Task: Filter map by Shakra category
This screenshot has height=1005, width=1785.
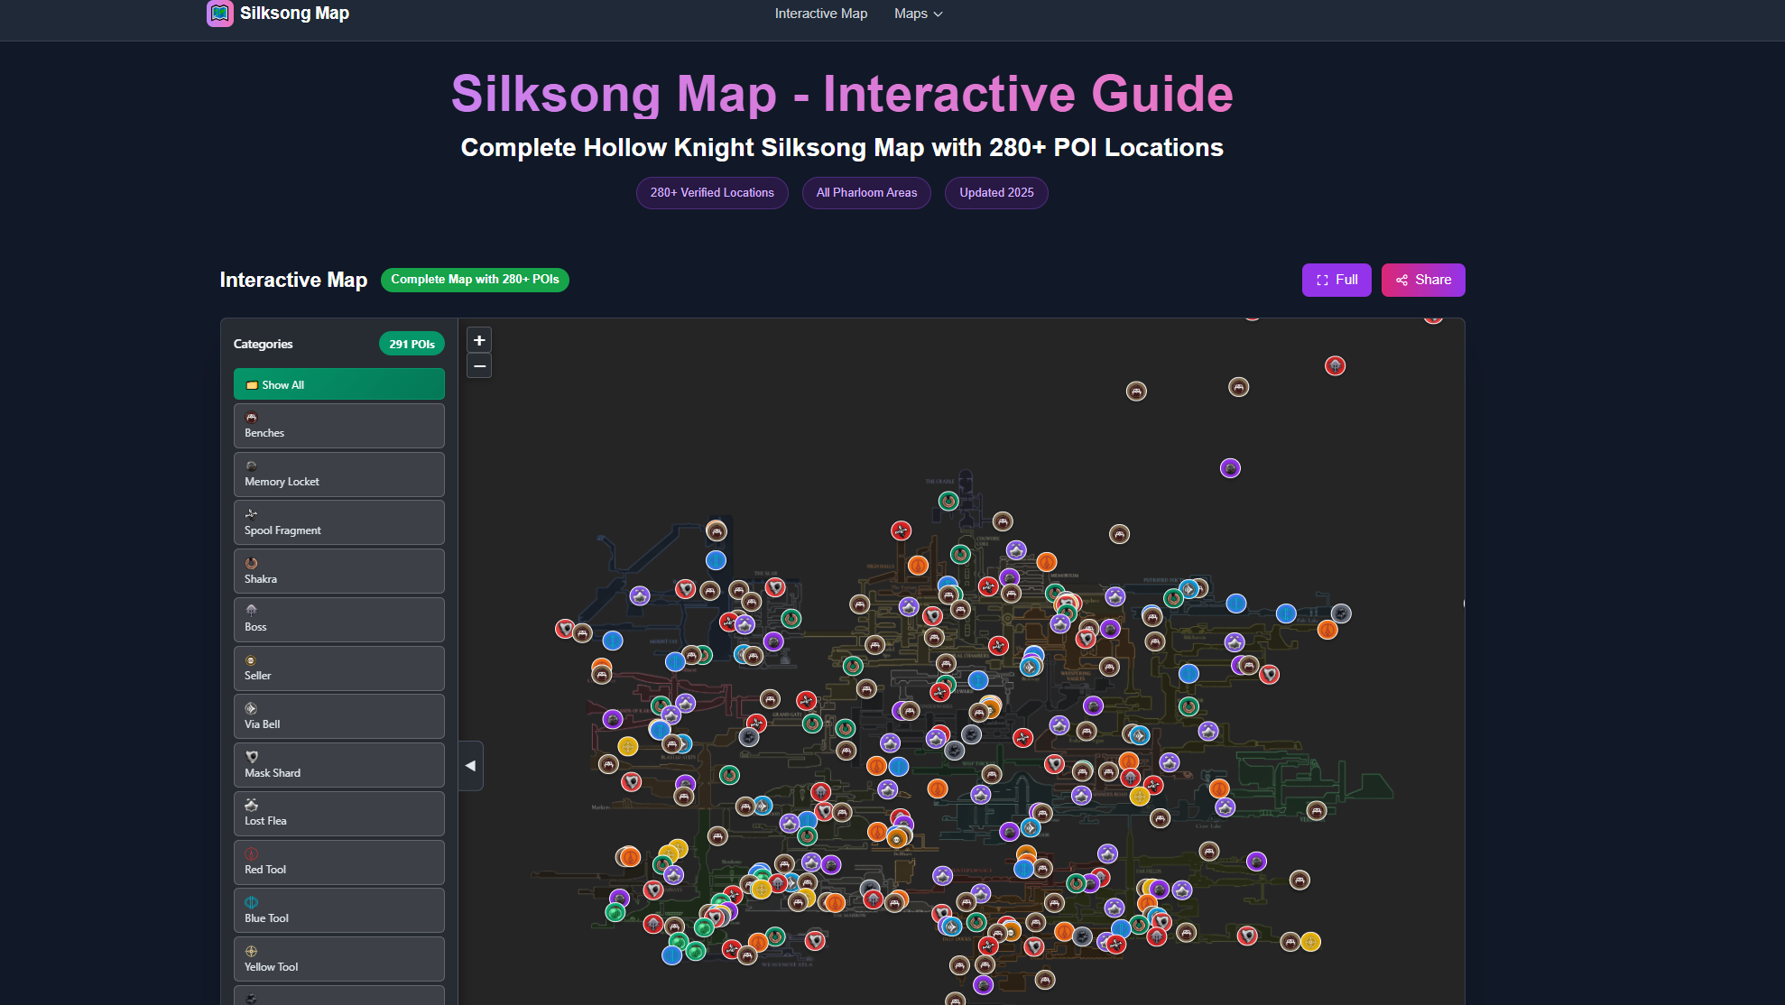Action: click(x=338, y=572)
